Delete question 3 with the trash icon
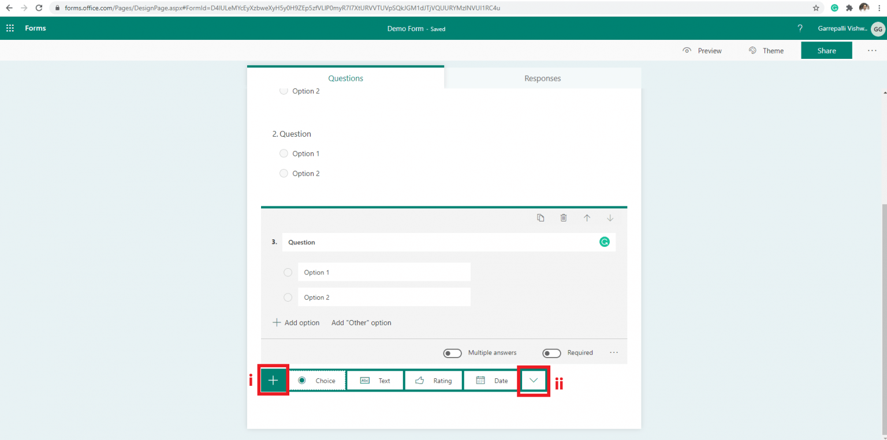The height and width of the screenshot is (440, 887). tap(564, 217)
